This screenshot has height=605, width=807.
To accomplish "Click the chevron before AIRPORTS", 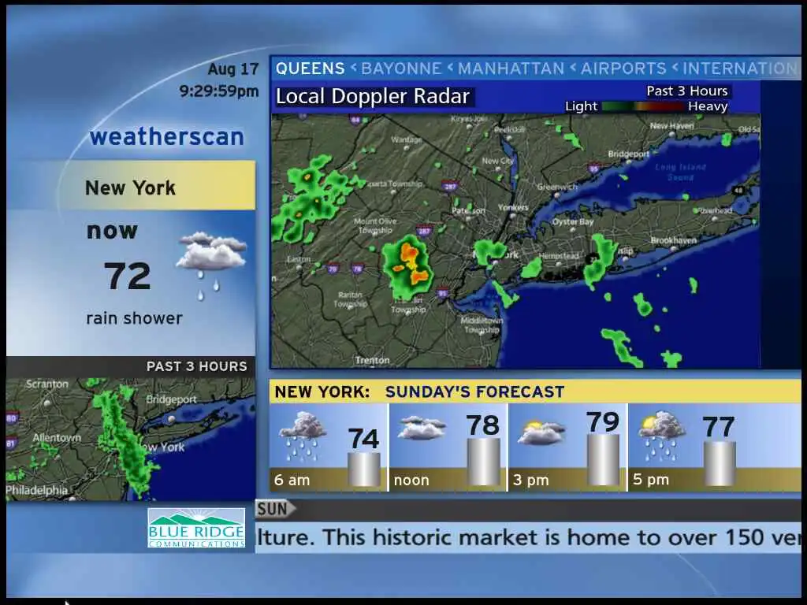I will point(573,67).
